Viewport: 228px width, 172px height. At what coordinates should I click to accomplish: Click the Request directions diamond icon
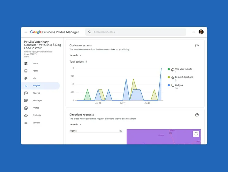173,78
